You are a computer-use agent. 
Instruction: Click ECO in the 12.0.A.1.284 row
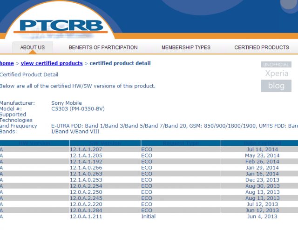point(147,210)
